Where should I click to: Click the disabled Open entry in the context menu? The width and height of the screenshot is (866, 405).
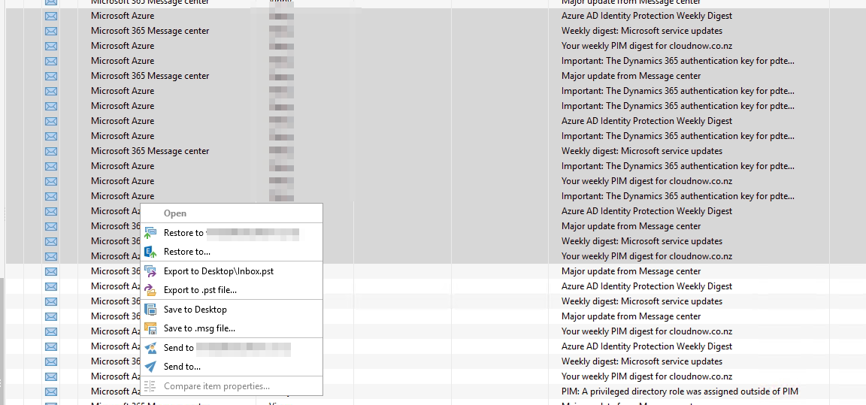coord(232,213)
